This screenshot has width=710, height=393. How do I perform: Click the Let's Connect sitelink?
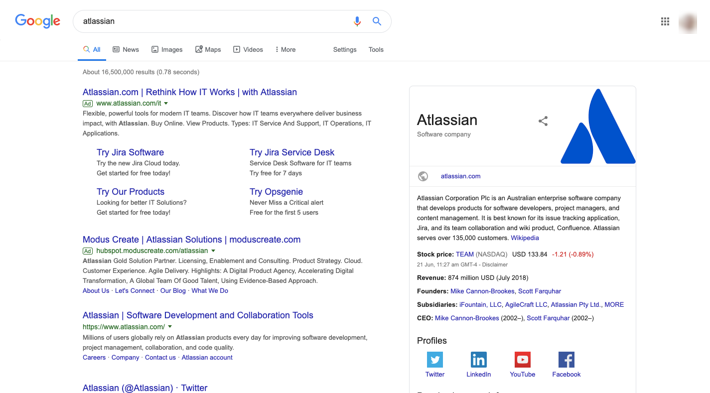tap(135, 291)
